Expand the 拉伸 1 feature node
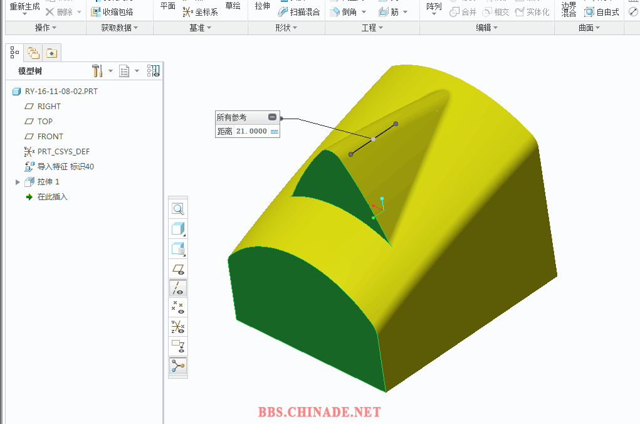Image resolution: width=640 pixels, height=424 pixels. pyautogui.click(x=18, y=182)
